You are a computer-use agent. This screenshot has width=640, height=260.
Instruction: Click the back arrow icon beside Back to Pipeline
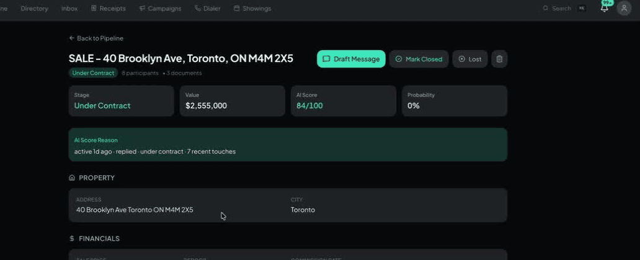pos(72,38)
